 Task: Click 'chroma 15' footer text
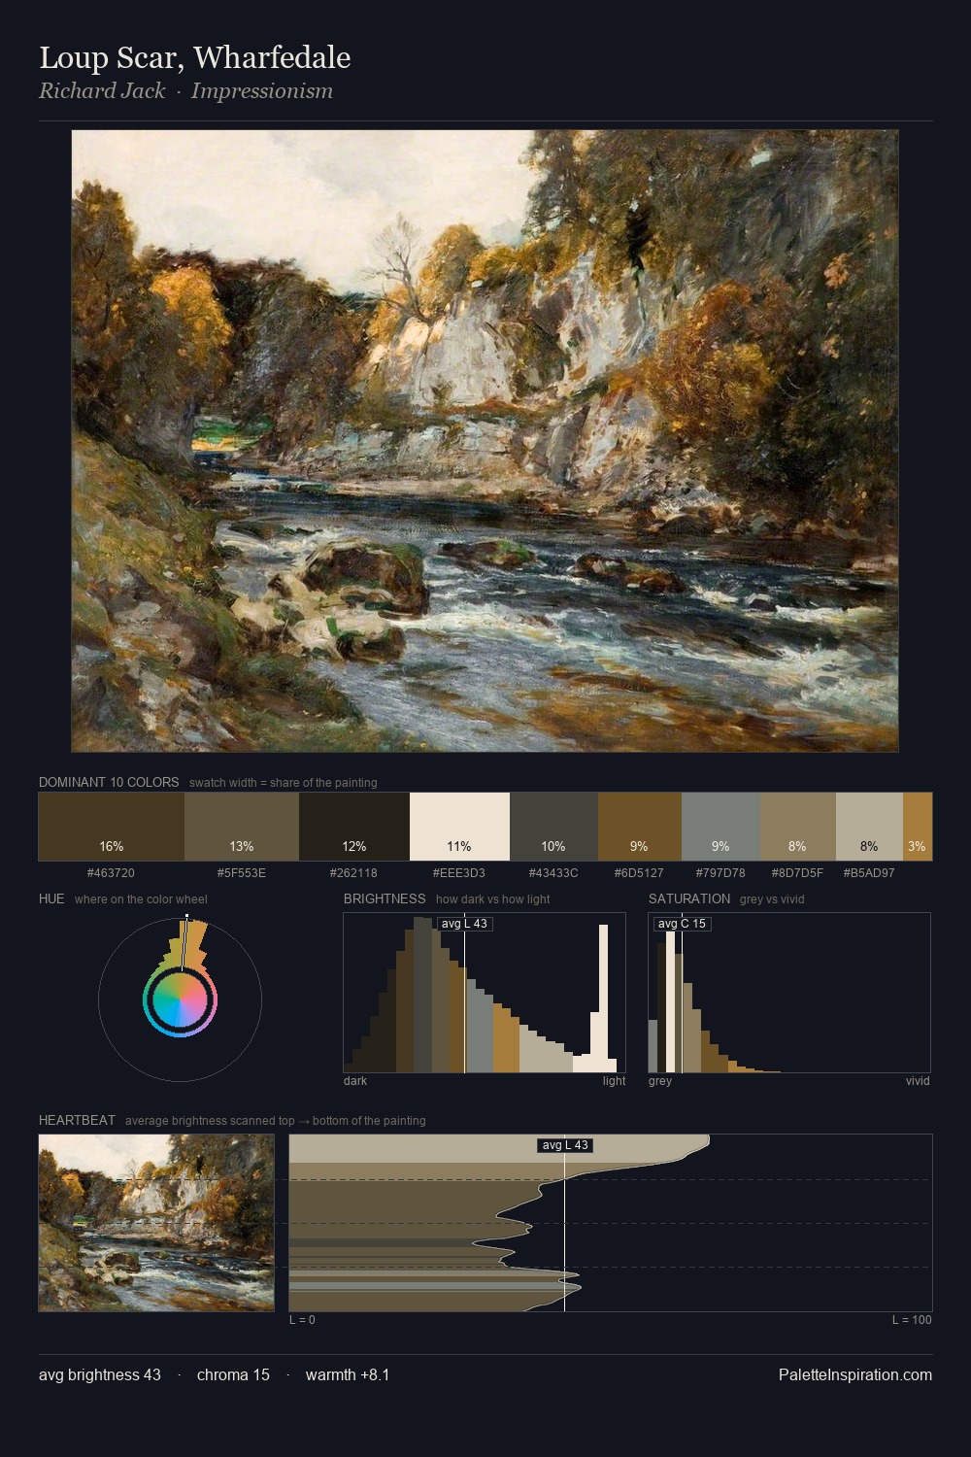pos(233,1374)
